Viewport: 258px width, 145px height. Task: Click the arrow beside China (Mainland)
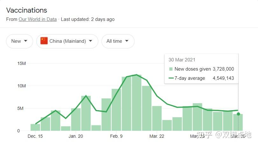(x=91, y=41)
